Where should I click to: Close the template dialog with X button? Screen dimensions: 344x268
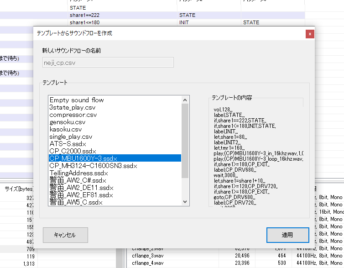[x=310, y=34]
